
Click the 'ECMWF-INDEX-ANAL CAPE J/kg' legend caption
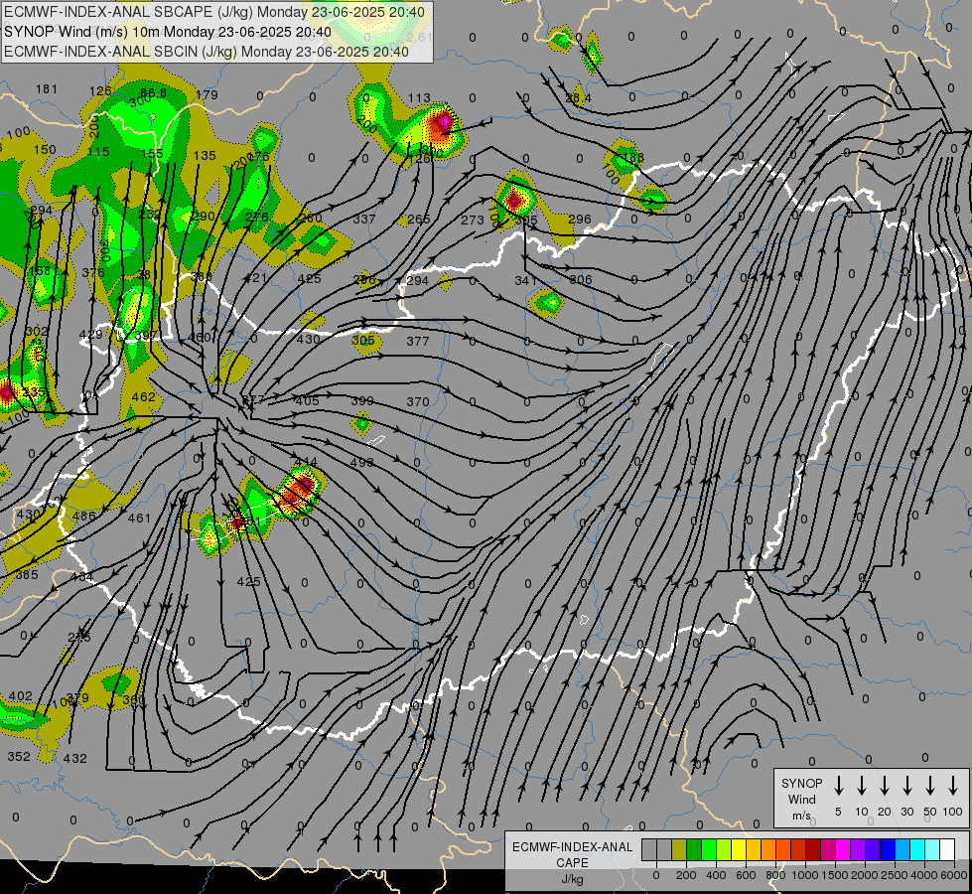(x=572, y=862)
